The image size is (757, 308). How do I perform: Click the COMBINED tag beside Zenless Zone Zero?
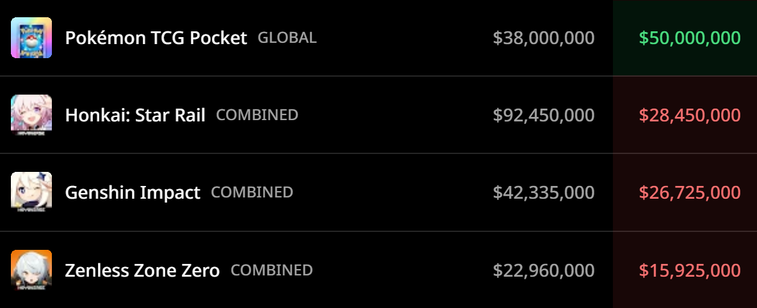272,270
